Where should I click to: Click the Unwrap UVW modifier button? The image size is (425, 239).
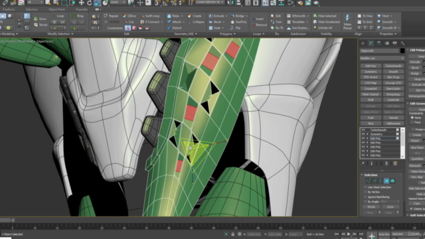393,83
